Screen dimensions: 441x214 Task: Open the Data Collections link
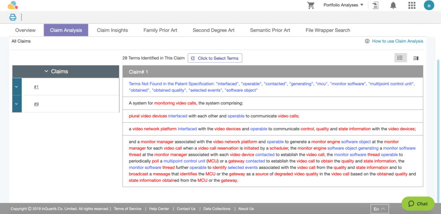click(217, 209)
